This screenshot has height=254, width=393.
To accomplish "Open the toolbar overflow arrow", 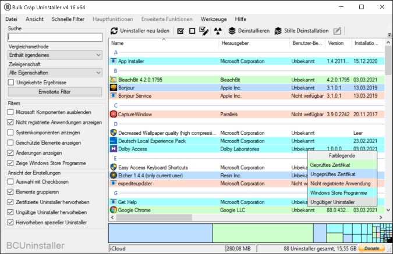I will pyautogui.click(x=390, y=35).
